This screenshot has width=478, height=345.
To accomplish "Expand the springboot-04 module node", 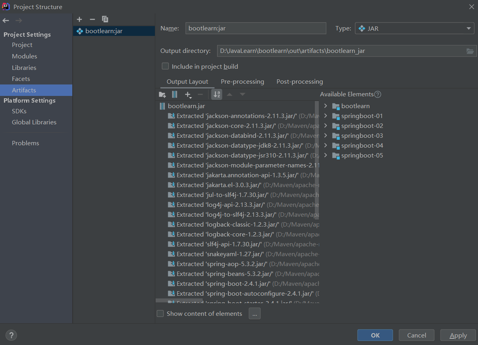I will 326,146.
